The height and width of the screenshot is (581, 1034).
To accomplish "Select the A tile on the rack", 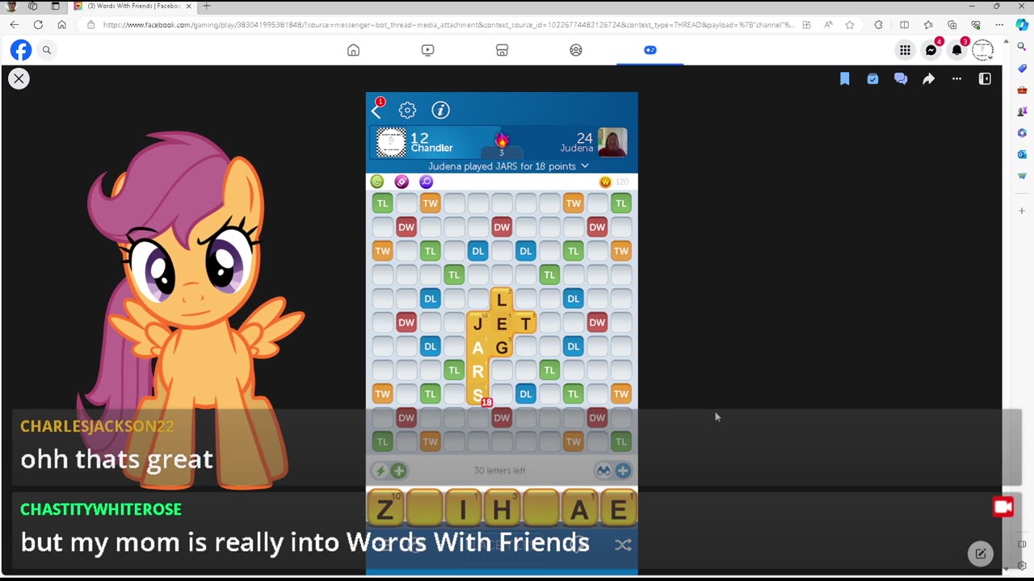I will pos(579,509).
